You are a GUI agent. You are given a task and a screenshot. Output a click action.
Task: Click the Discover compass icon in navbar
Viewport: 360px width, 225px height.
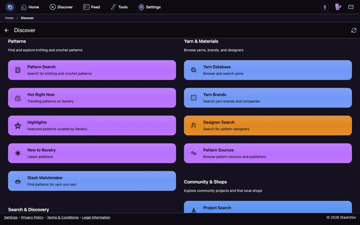pos(53,7)
